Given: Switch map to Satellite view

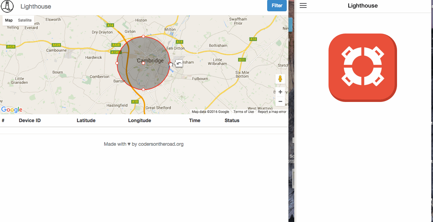Looking at the screenshot, I should 25,20.
